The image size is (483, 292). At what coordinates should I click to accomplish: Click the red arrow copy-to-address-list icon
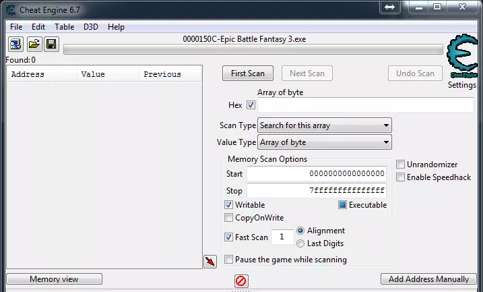tap(210, 262)
